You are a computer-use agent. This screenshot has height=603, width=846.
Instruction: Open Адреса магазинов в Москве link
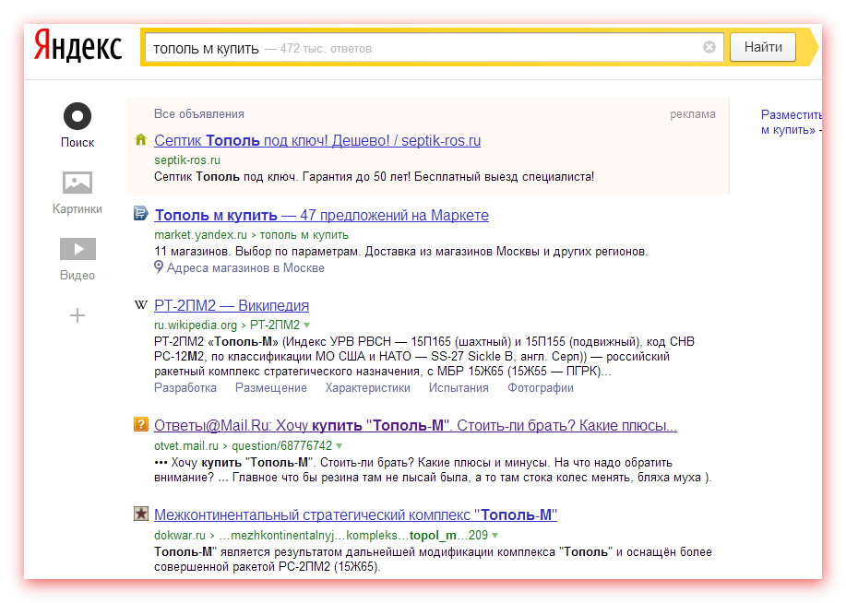pos(245,268)
